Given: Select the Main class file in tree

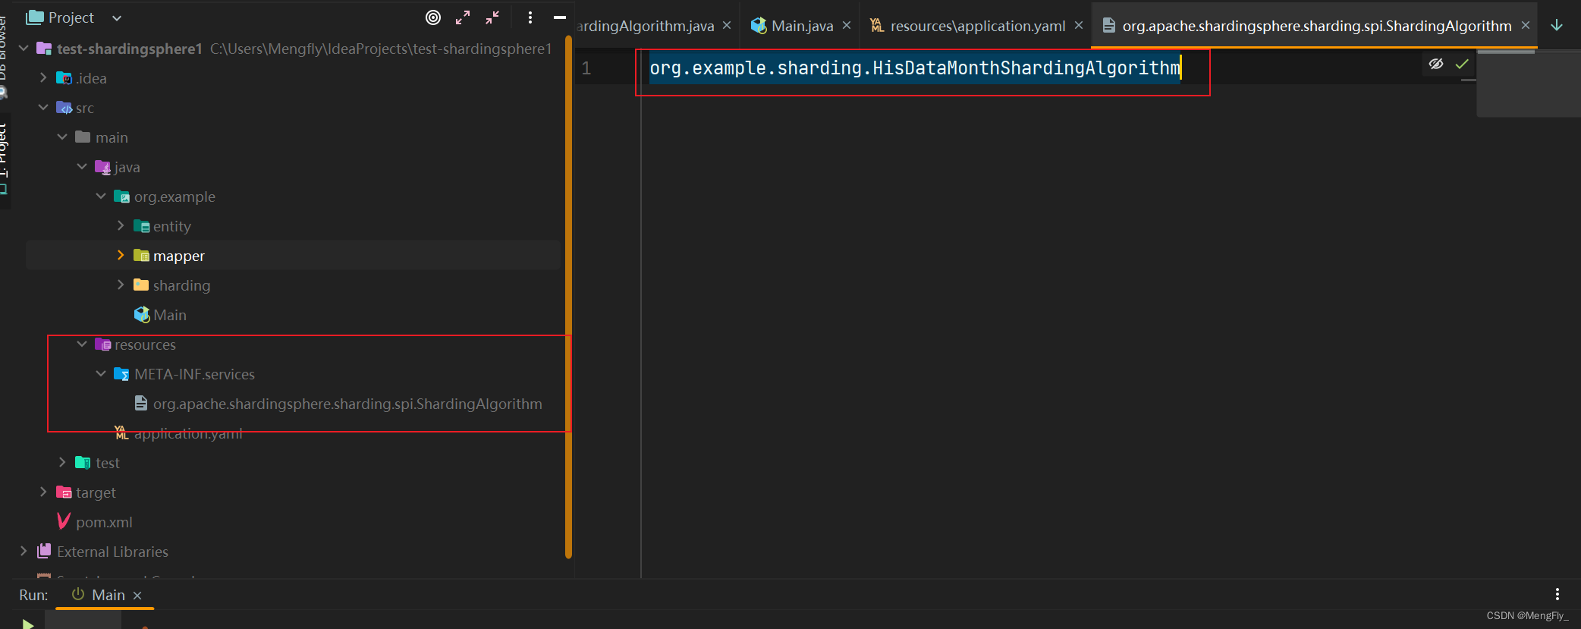Looking at the screenshot, I should coord(170,315).
